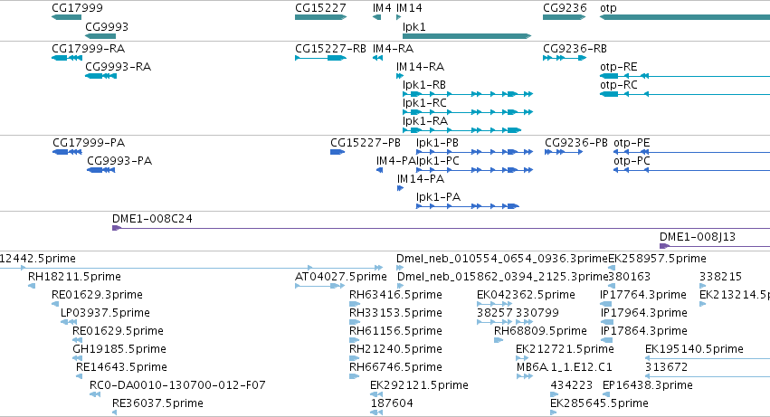Select the IP17864.3prime EST label

click(644, 331)
